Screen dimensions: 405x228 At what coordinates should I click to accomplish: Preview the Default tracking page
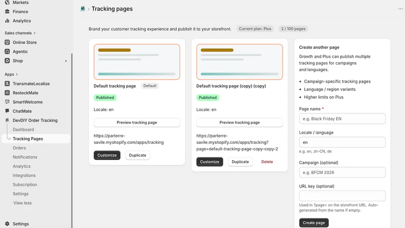tap(137, 123)
